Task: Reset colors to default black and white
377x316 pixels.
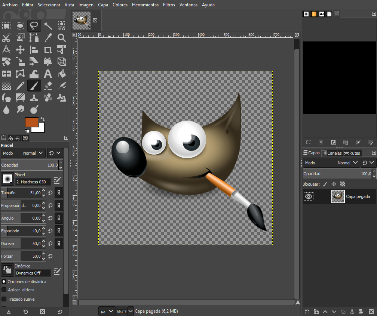Action: point(27,130)
